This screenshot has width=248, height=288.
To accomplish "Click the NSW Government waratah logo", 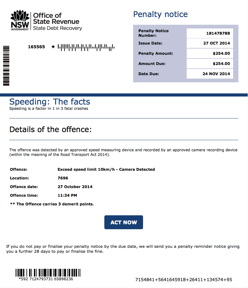I will pyautogui.click(x=20, y=20).
